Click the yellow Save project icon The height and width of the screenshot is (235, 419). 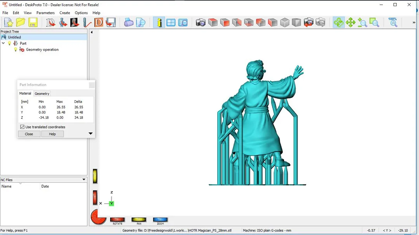click(33, 22)
